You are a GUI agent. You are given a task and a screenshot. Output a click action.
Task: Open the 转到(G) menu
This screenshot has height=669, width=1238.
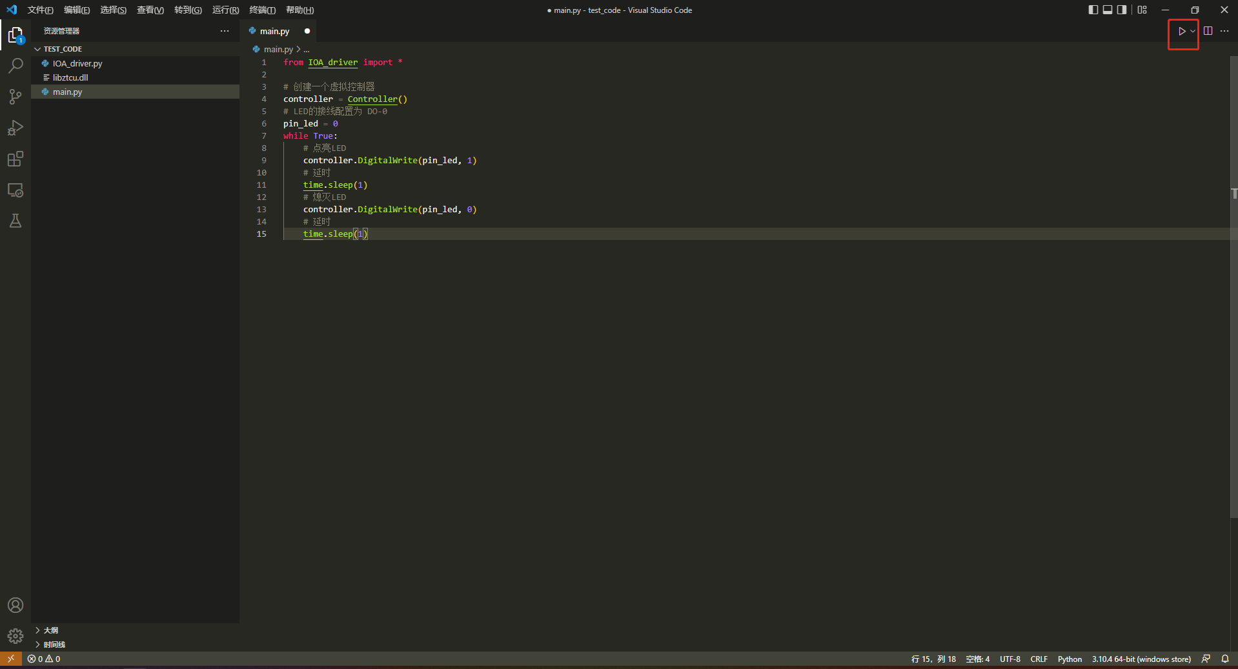[188, 10]
